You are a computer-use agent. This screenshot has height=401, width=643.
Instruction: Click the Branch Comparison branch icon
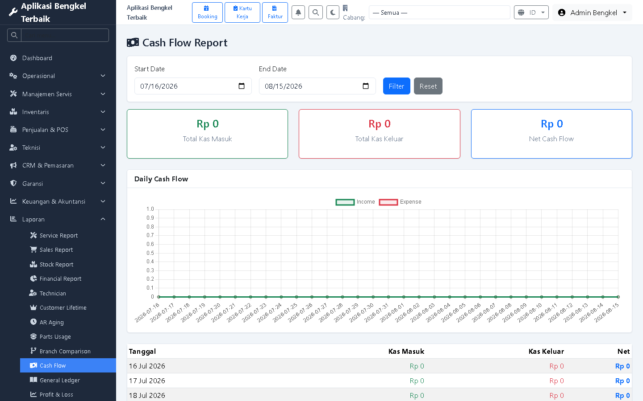pyautogui.click(x=33, y=351)
